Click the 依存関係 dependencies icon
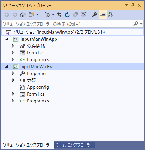The width and height of the screenshot is (145, 150). [x=22, y=46]
